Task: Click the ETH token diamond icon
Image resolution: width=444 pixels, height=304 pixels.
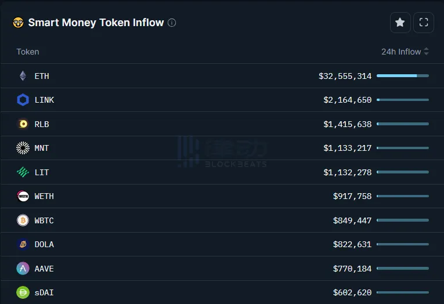Action: [x=23, y=76]
